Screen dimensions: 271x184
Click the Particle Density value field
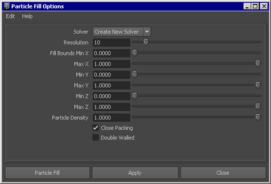(112, 118)
